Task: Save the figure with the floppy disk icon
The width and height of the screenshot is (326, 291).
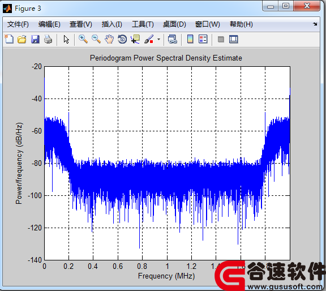Action: point(35,39)
